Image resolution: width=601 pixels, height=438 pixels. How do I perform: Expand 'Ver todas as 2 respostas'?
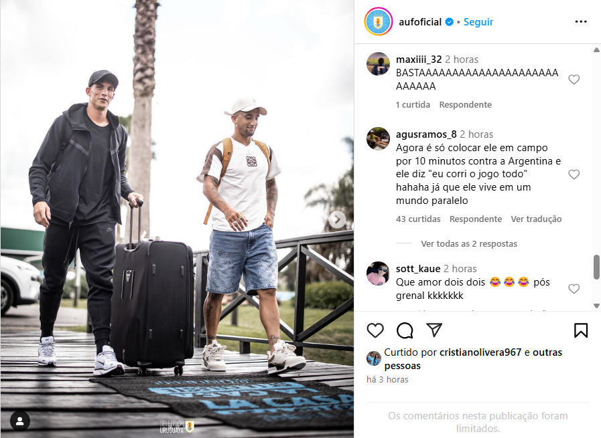(x=469, y=243)
